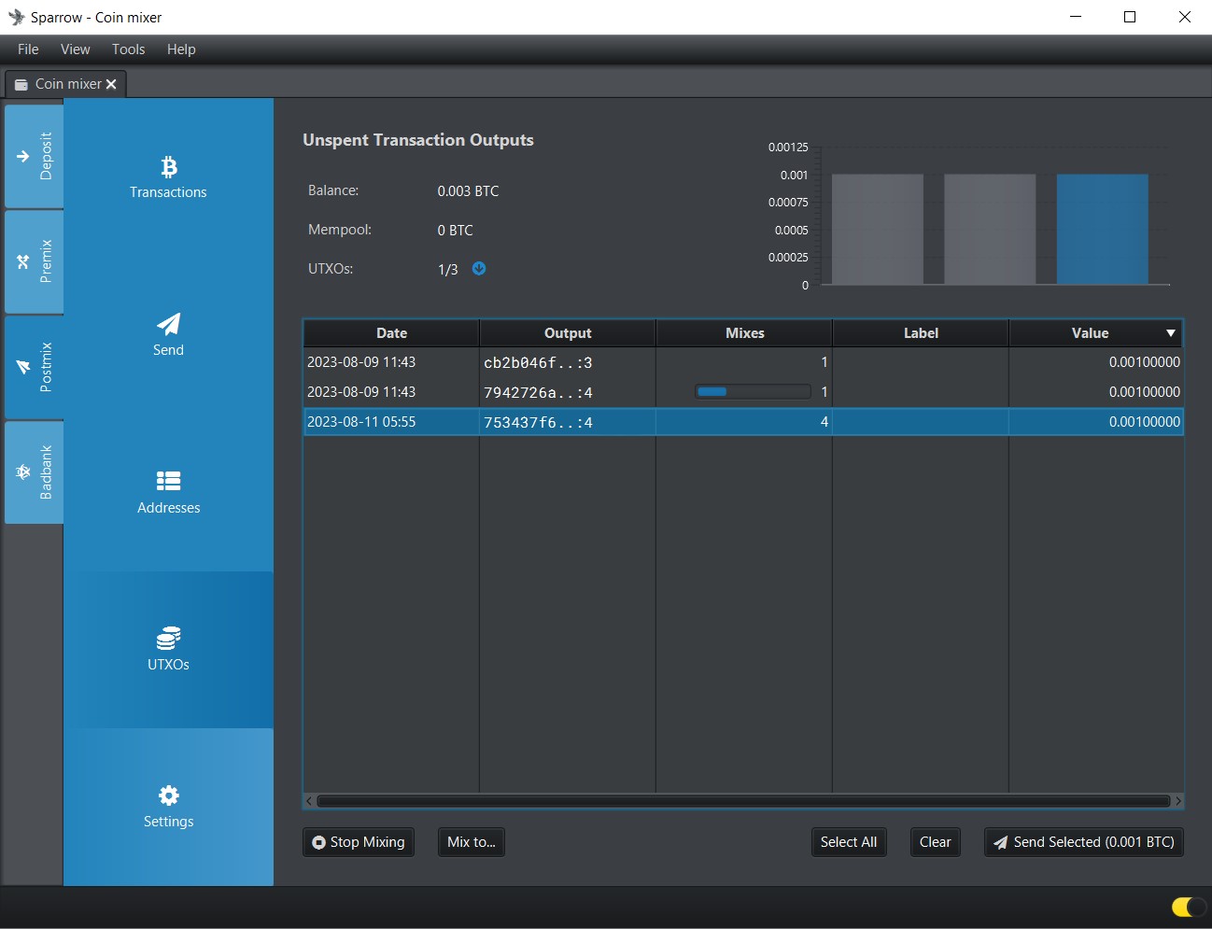Switch to the Badbank wallet tab
This screenshot has width=1212, height=929.
(x=35, y=472)
